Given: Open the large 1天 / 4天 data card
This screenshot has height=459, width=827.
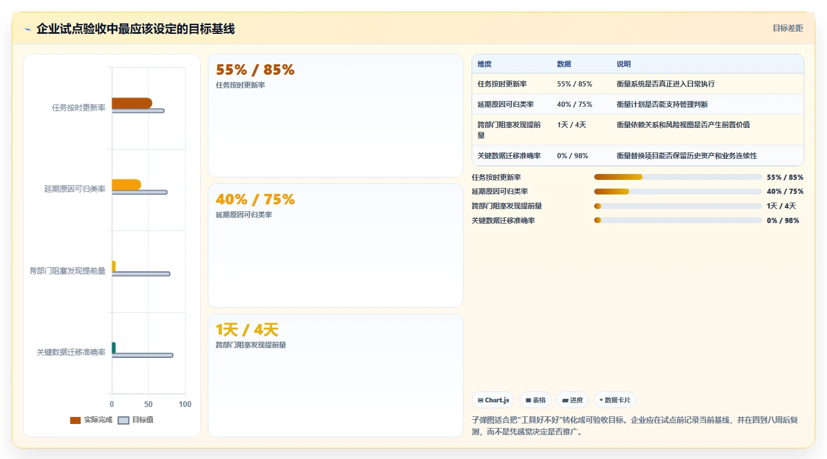Looking at the screenshot, I should (x=336, y=375).
